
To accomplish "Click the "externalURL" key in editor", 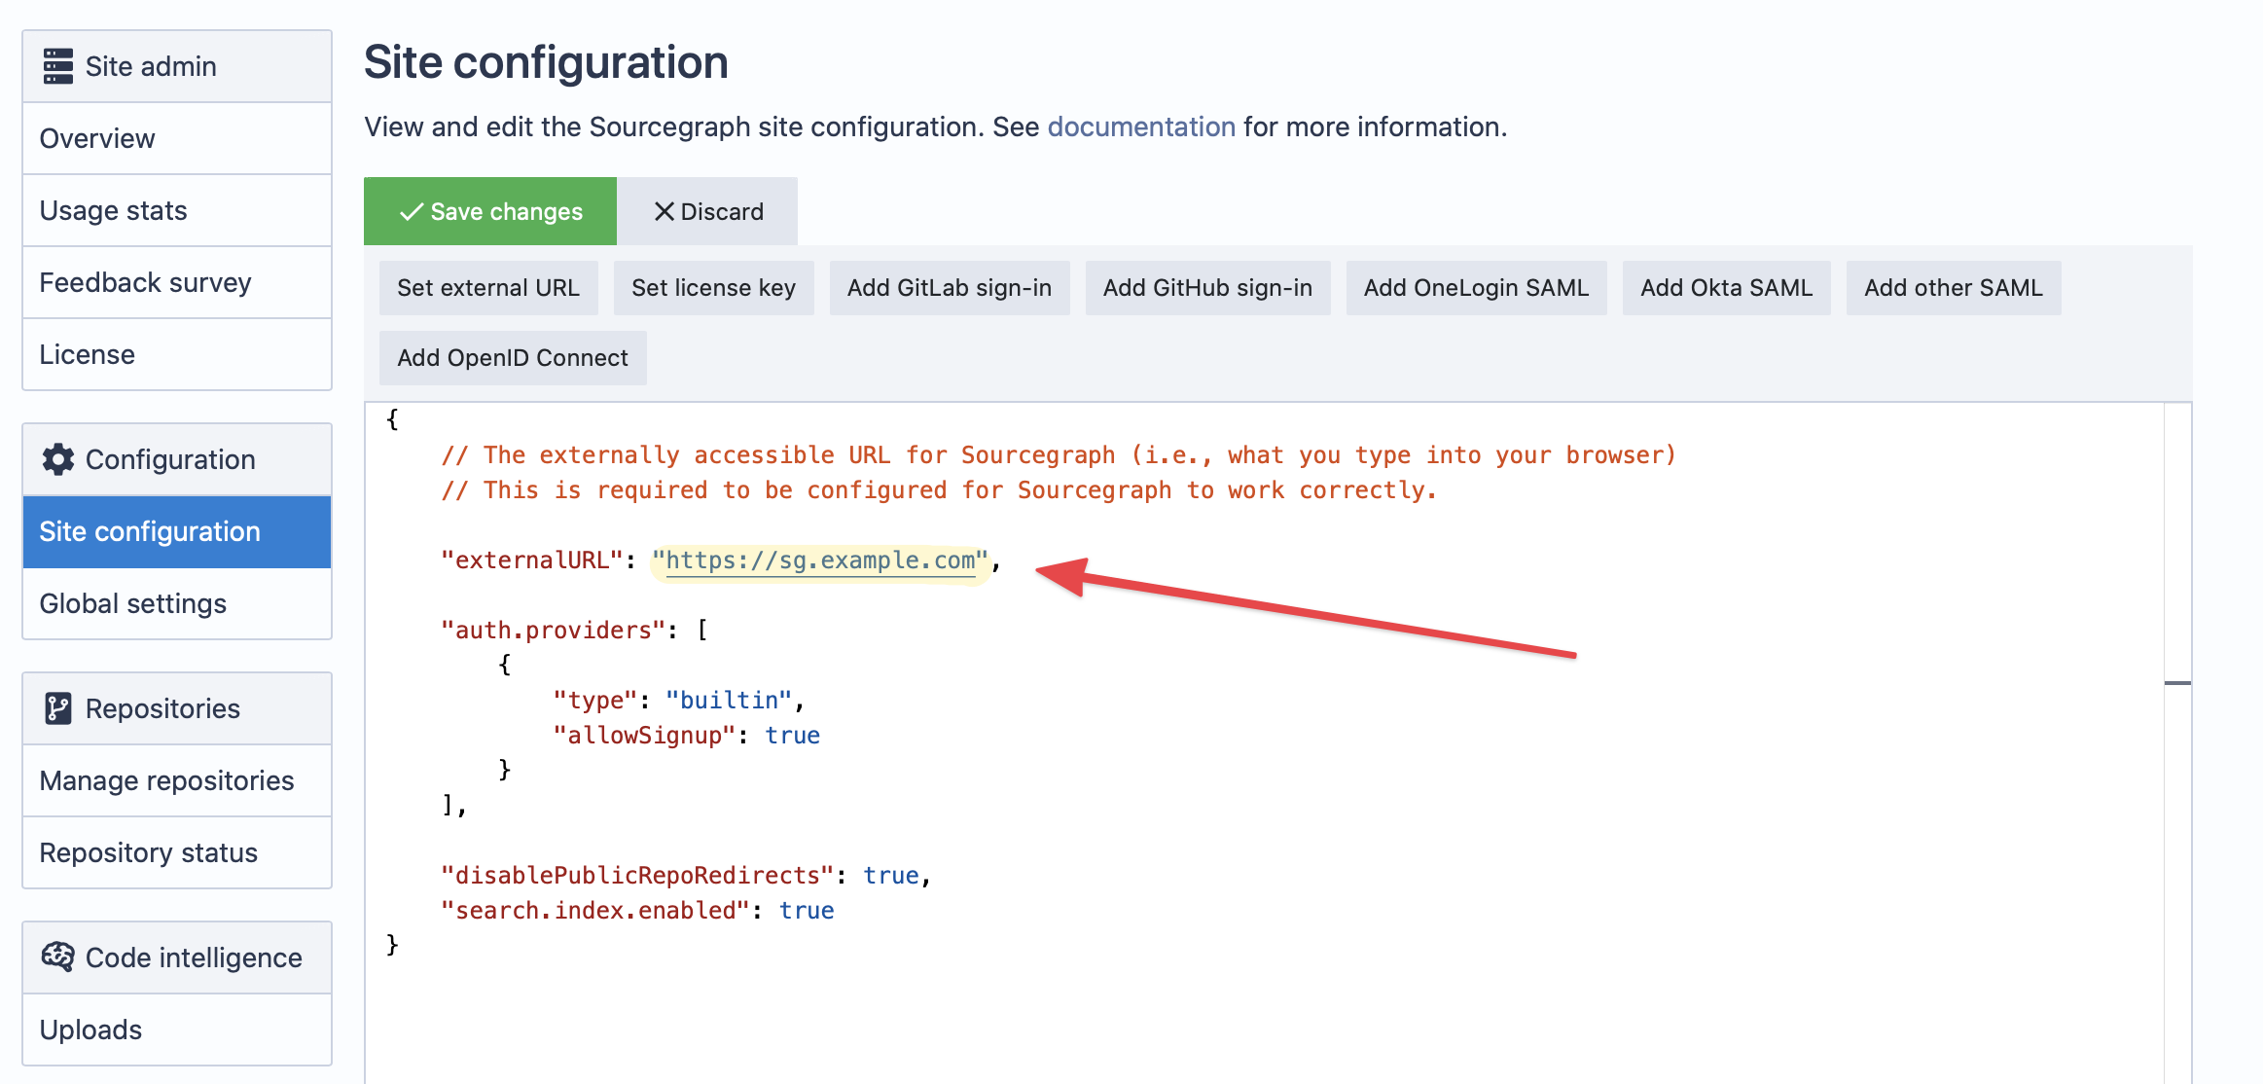I will tap(532, 560).
